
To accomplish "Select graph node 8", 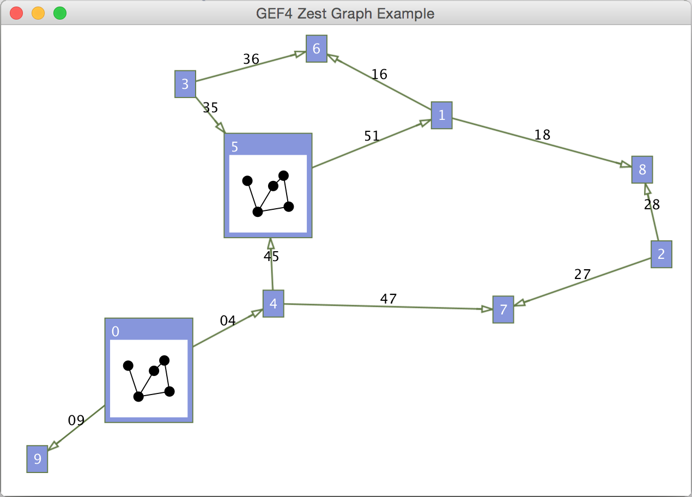I will 642,169.
